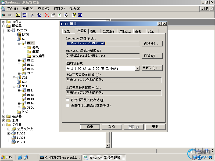Screen dimensions: 215x161
Task: Collapse the MD11 tree node
Action: 19,43
